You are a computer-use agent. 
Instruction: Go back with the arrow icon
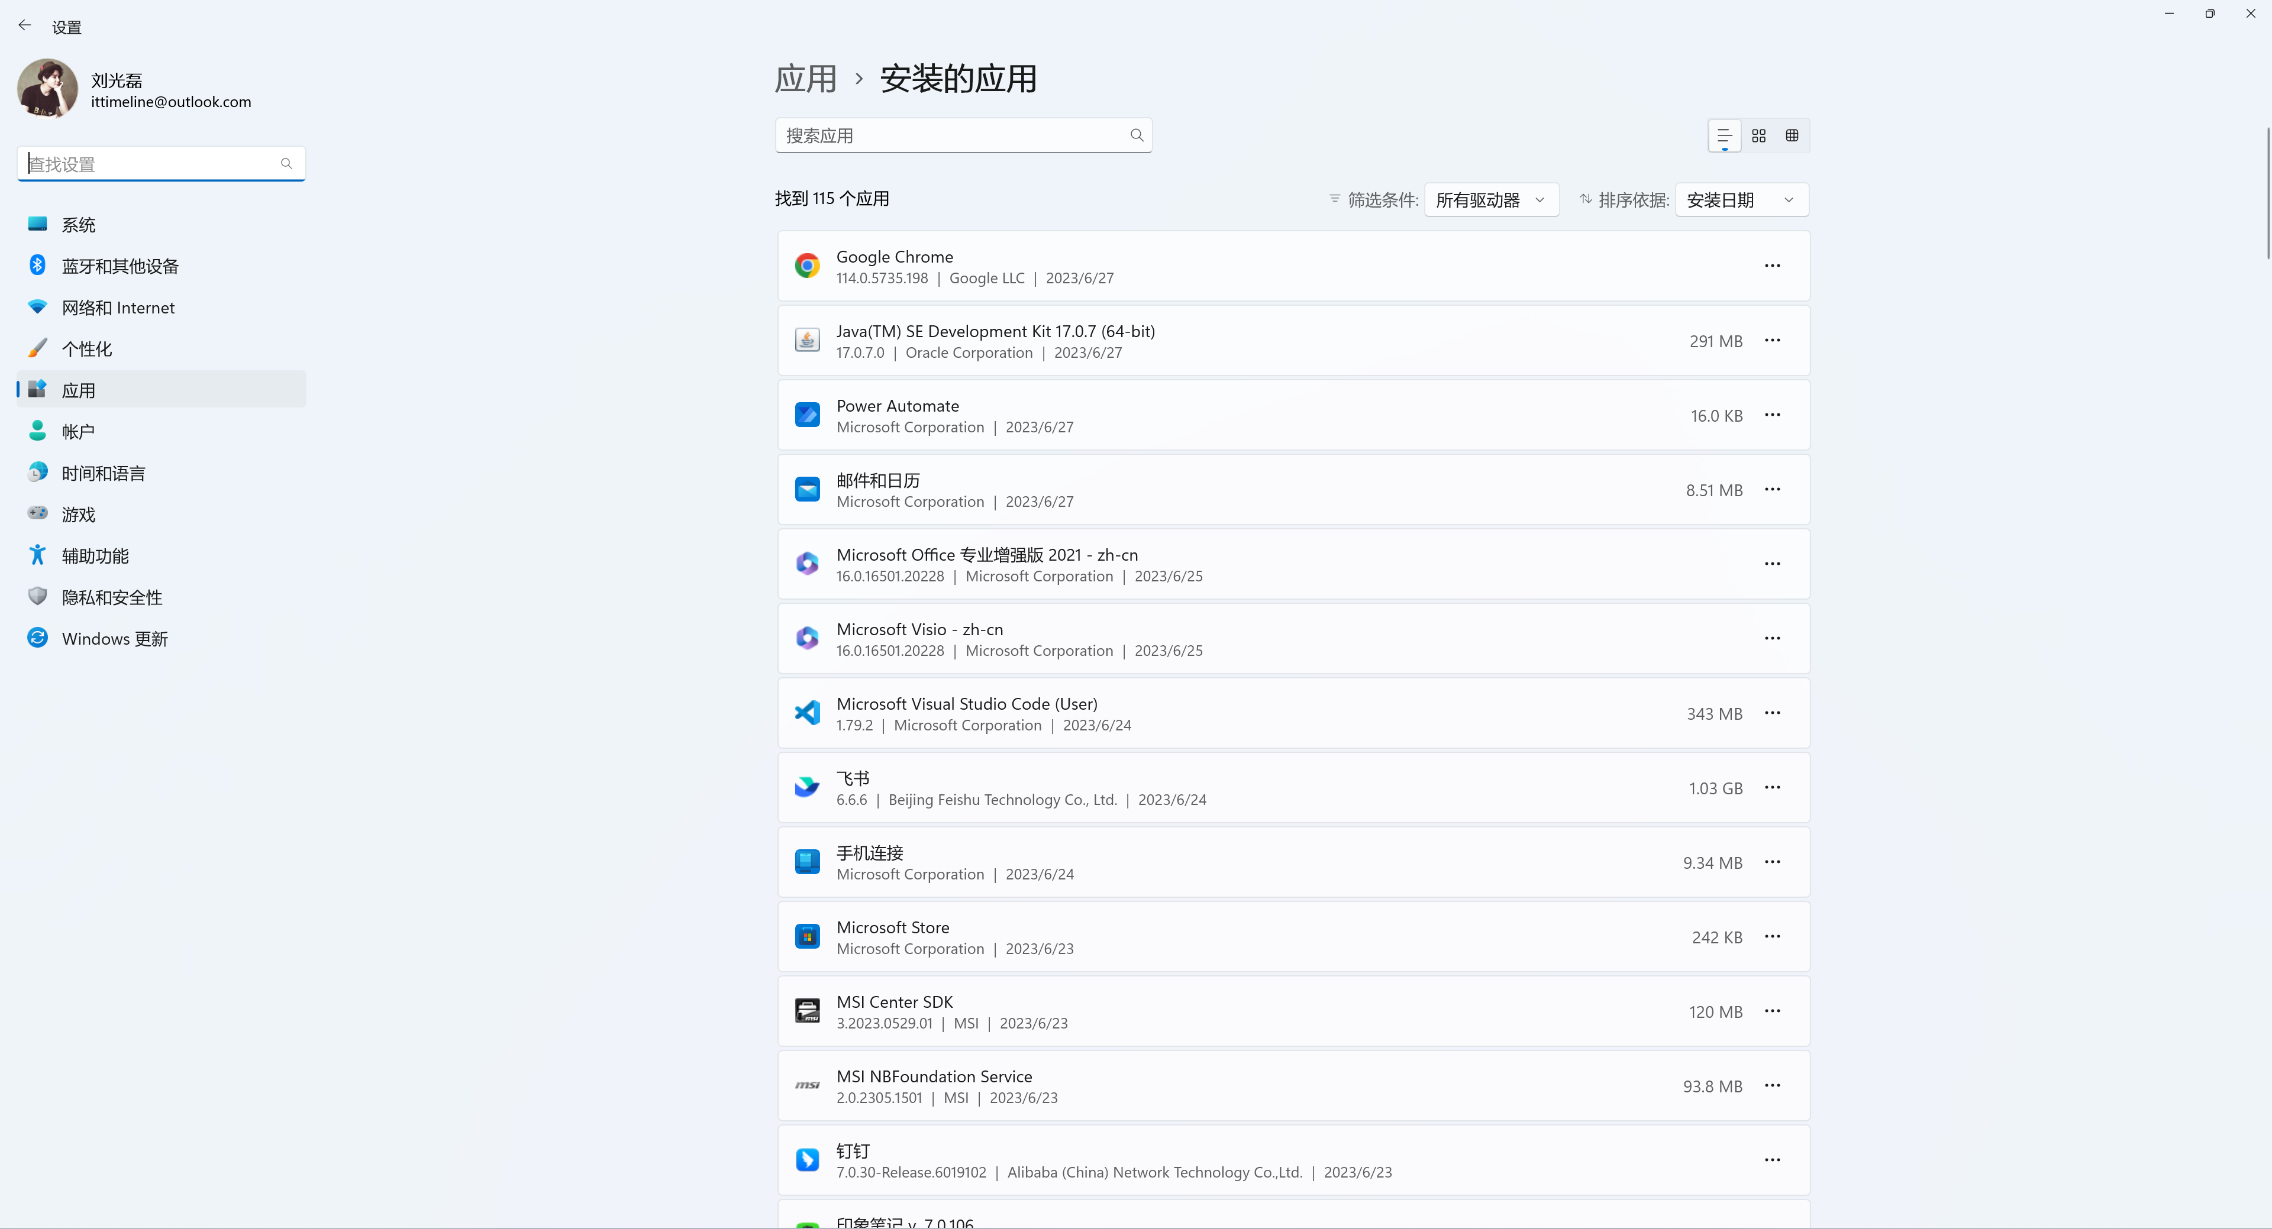[x=25, y=25]
